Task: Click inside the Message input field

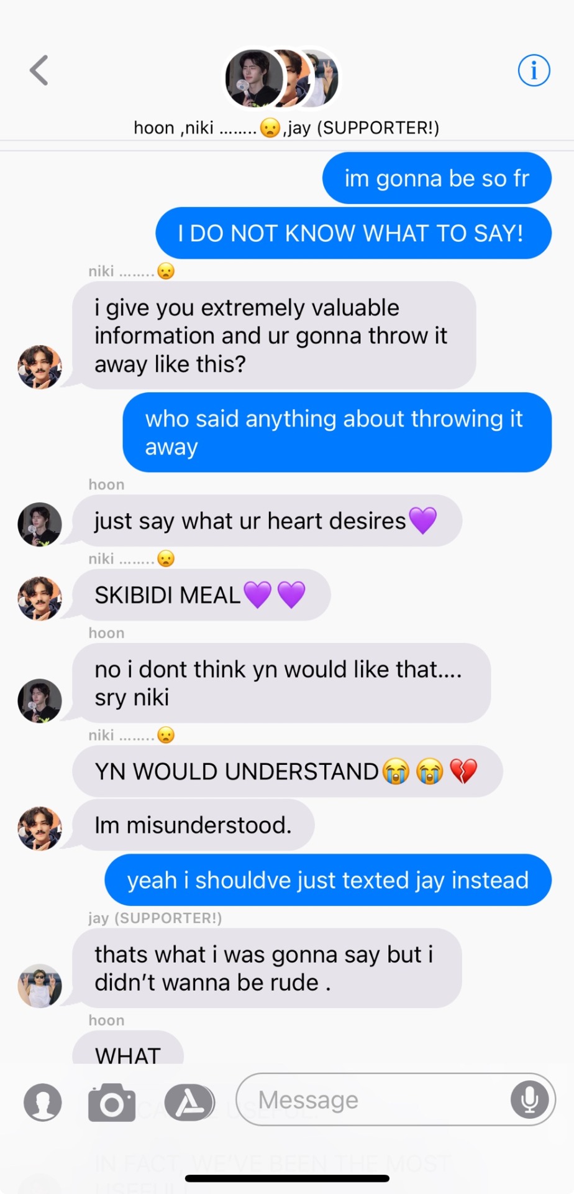Action: pos(395,1099)
